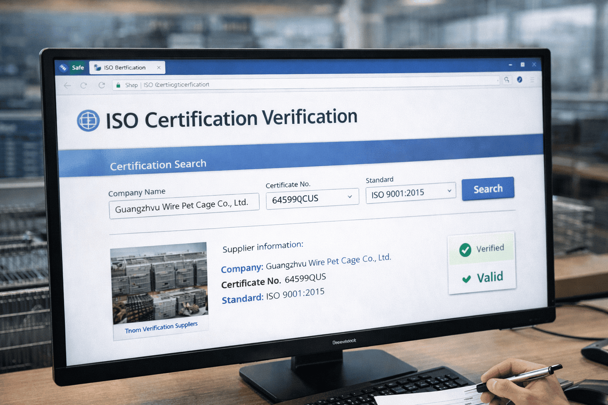Click the green padlock in the address bar
This screenshot has width=608, height=405.
click(118, 85)
